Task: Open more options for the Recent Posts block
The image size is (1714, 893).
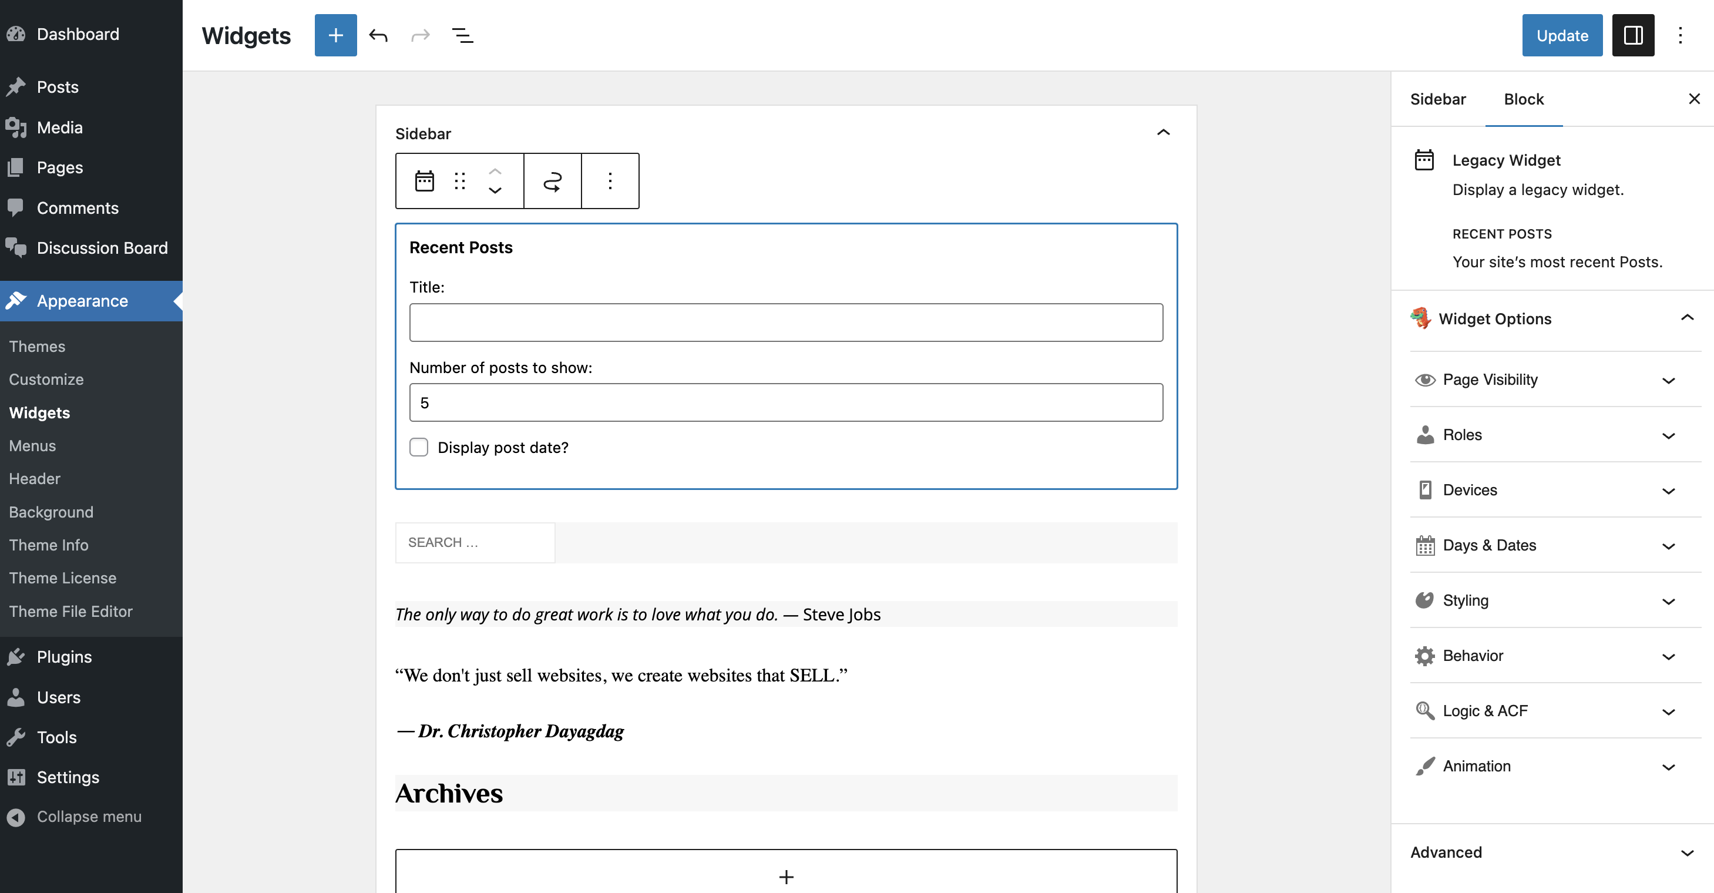Action: tap(610, 180)
